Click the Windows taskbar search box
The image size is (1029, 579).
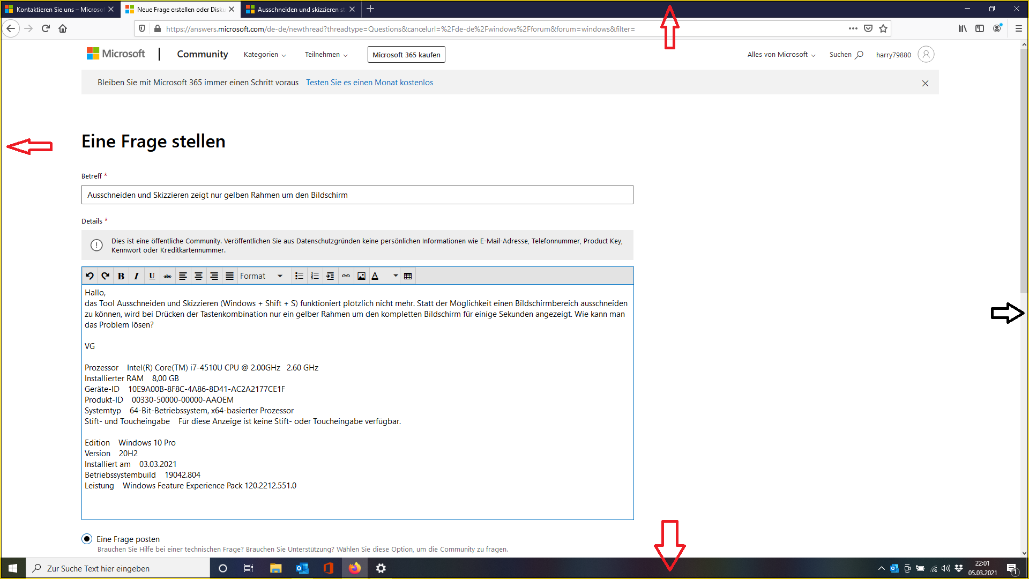coord(118,568)
